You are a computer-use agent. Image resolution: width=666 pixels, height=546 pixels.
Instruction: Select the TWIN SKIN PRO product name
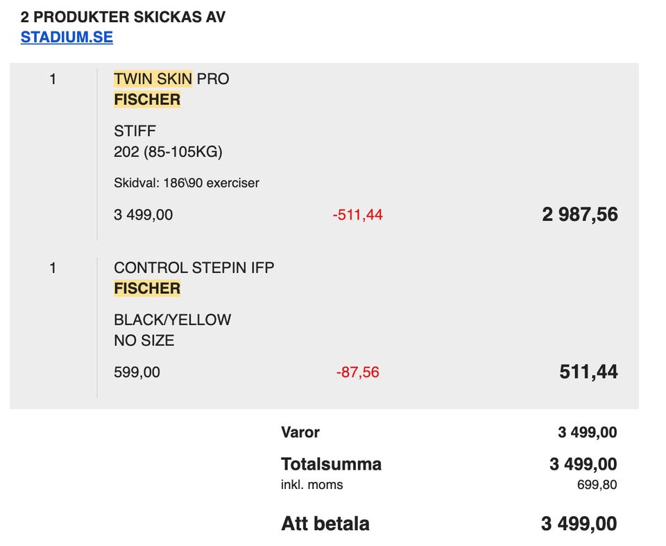click(x=171, y=79)
